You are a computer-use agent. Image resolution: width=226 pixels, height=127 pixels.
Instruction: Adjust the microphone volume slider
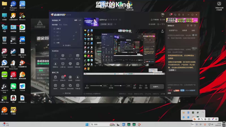(96, 86)
